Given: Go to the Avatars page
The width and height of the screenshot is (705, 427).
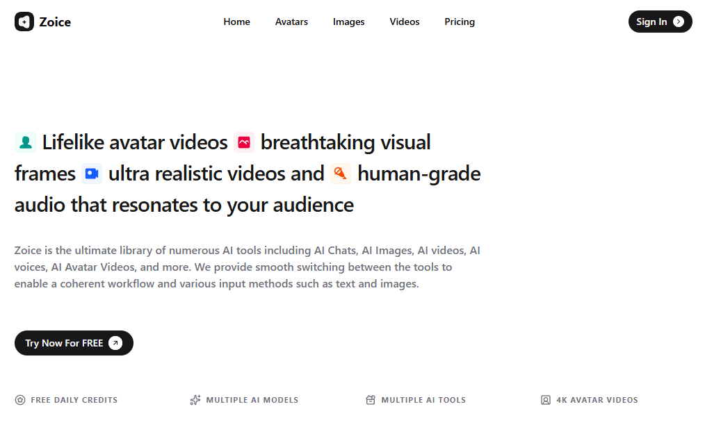Looking at the screenshot, I should [291, 22].
